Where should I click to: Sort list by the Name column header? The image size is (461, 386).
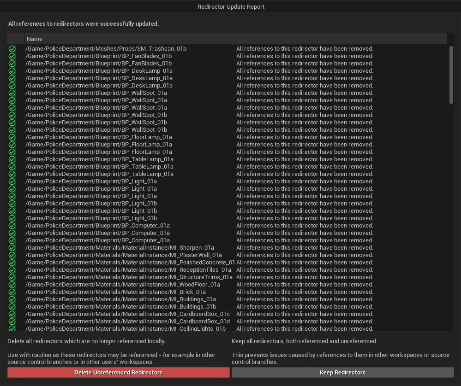[x=130, y=39]
